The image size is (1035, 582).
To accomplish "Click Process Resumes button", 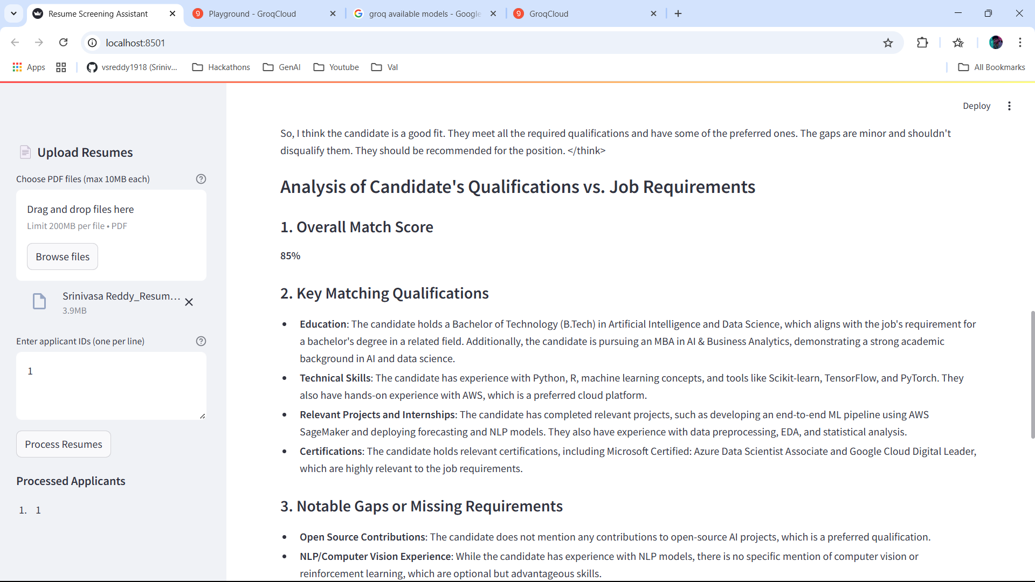I will tap(64, 445).
